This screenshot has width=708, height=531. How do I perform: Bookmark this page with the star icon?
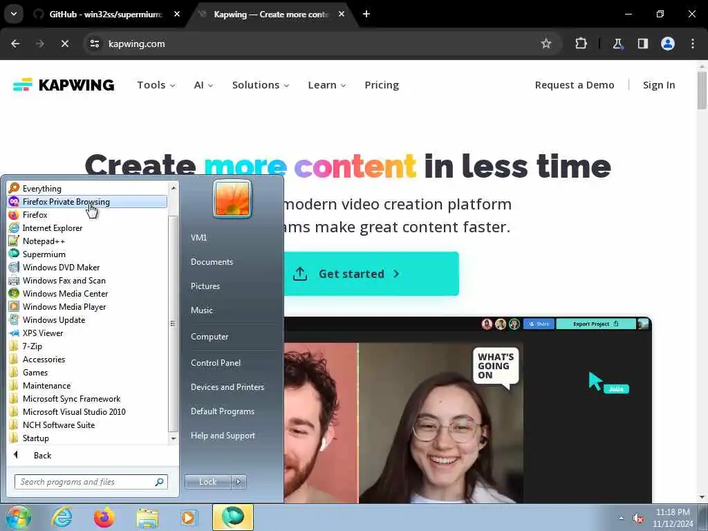[x=546, y=44]
